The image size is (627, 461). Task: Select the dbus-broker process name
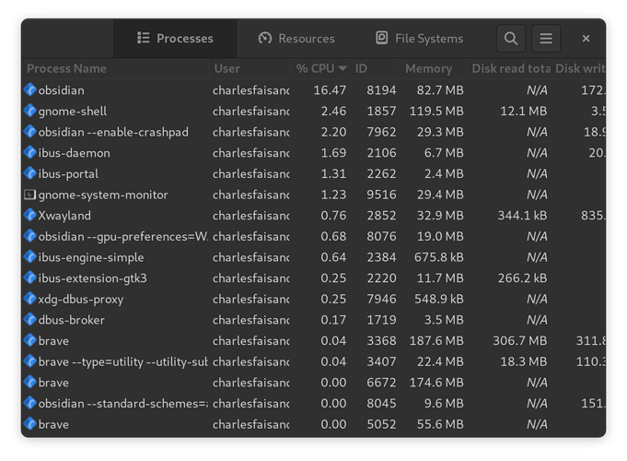[71, 320]
